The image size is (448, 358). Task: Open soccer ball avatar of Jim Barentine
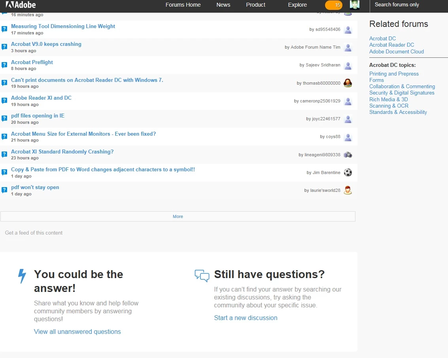[348, 172]
